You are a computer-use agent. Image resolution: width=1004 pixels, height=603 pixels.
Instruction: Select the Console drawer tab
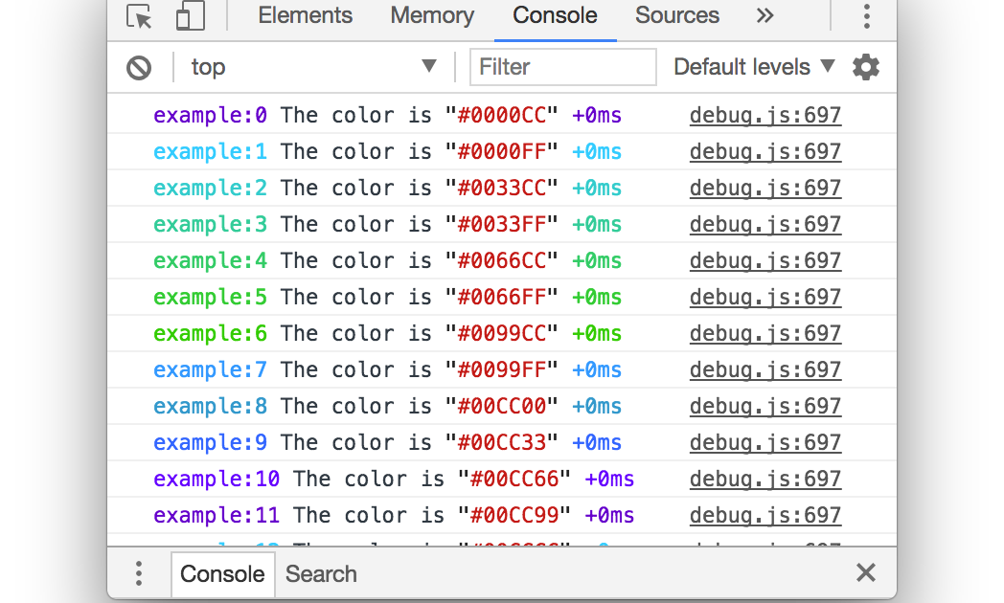click(x=222, y=573)
